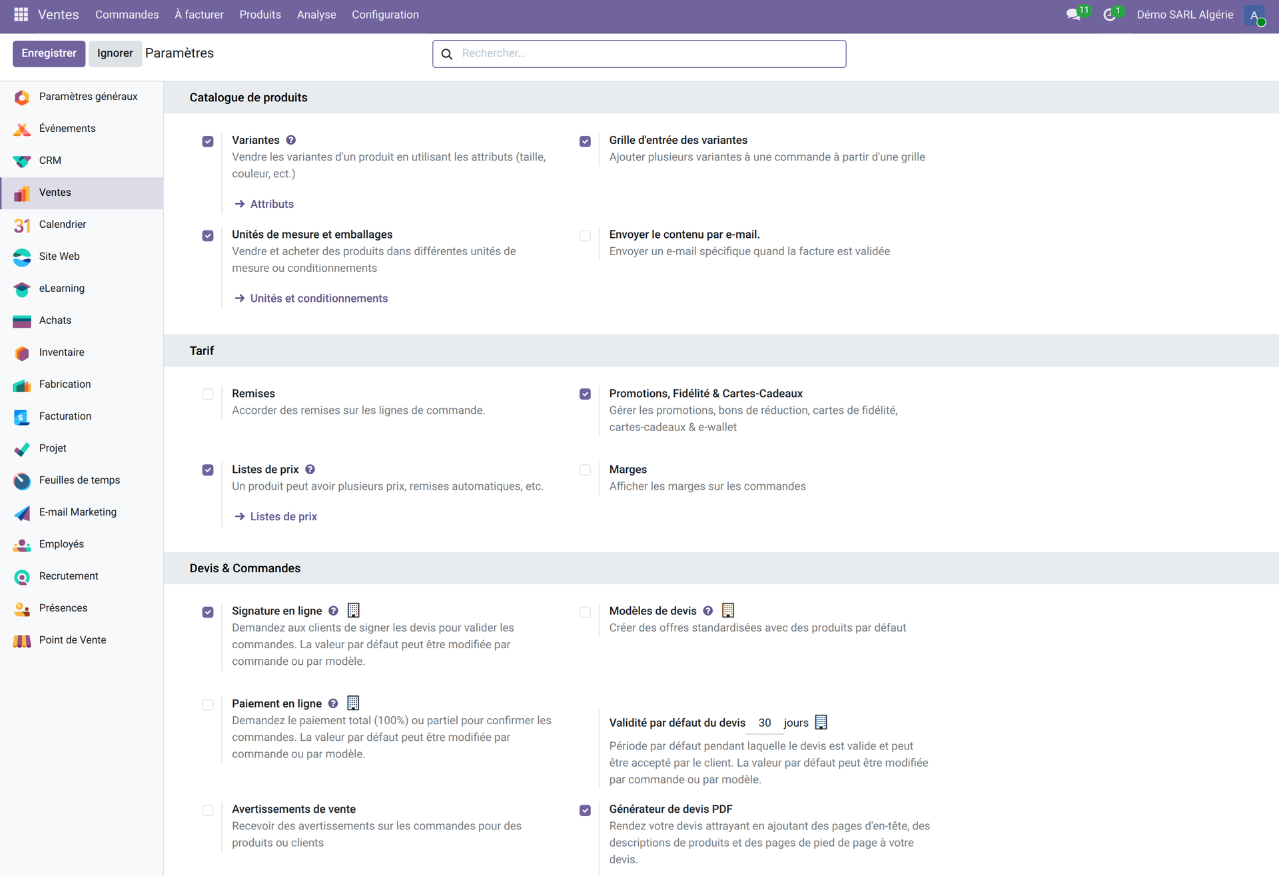Click the Ignorer button
This screenshot has width=1279, height=876.
click(115, 53)
